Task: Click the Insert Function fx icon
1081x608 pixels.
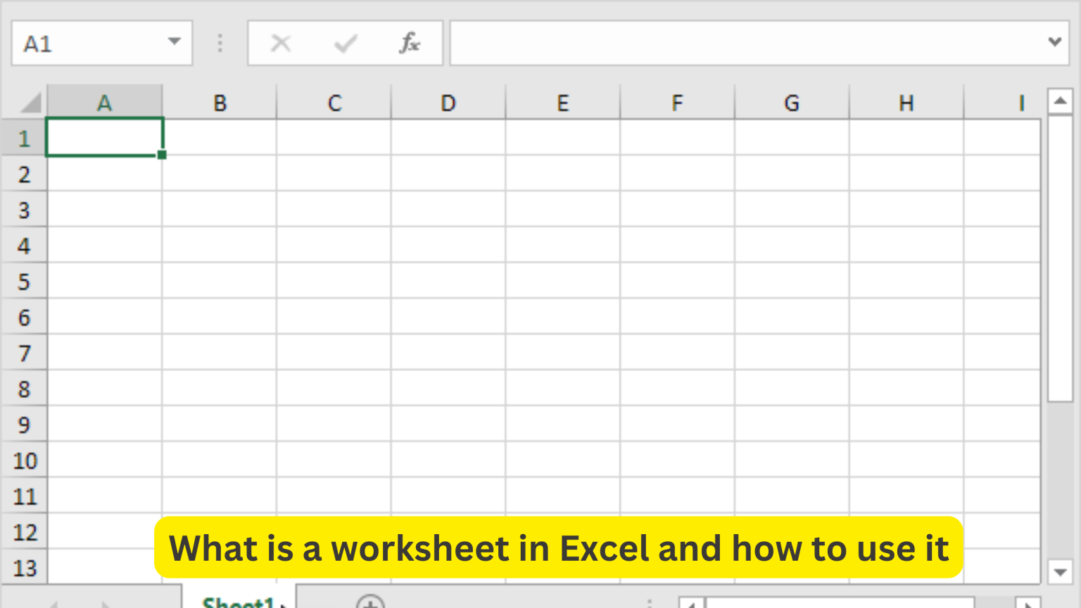Action: pyautogui.click(x=409, y=43)
